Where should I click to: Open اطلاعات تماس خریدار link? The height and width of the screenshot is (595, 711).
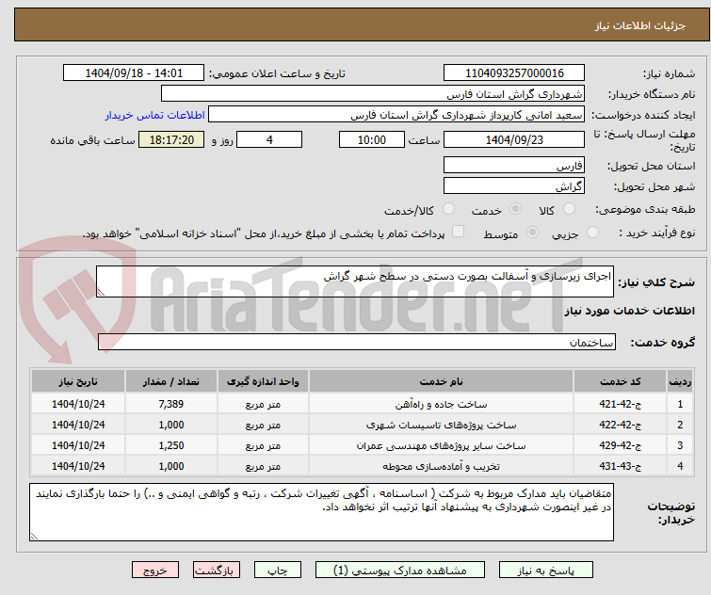click(x=155, y=115)
